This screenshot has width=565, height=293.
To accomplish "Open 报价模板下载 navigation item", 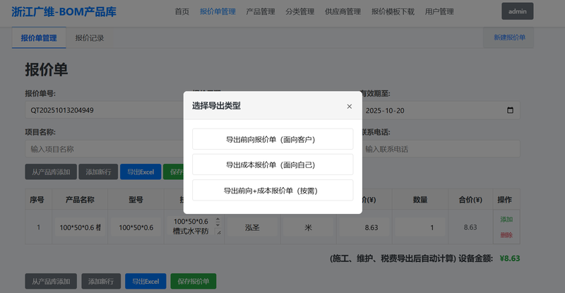I will pos(393,12).
